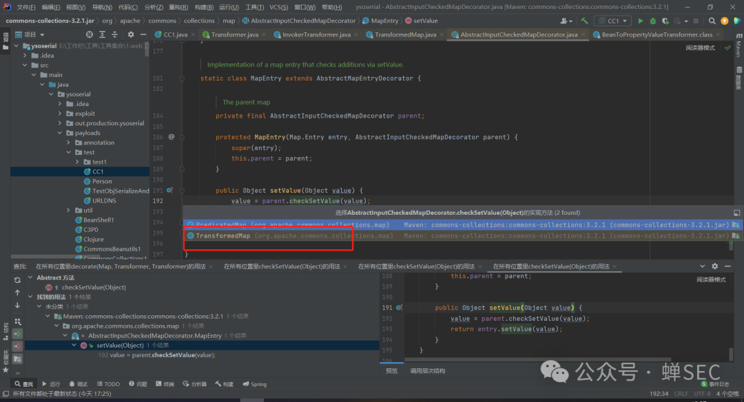Image resolution: width=744 pixels, height=402 pixels.
Task: Open settings gear in Find panel
Action: pos(714,266)
